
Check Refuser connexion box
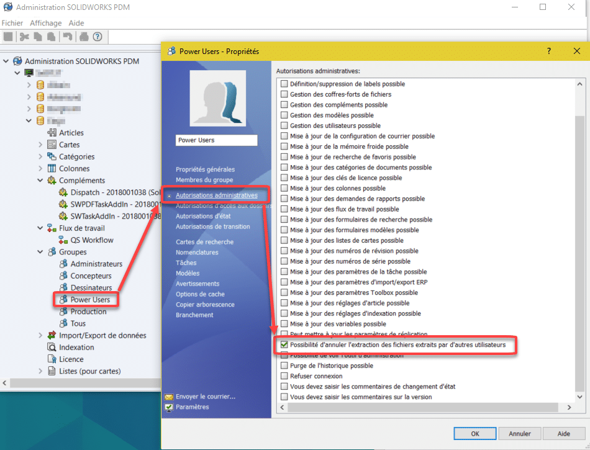click(284, 376)
